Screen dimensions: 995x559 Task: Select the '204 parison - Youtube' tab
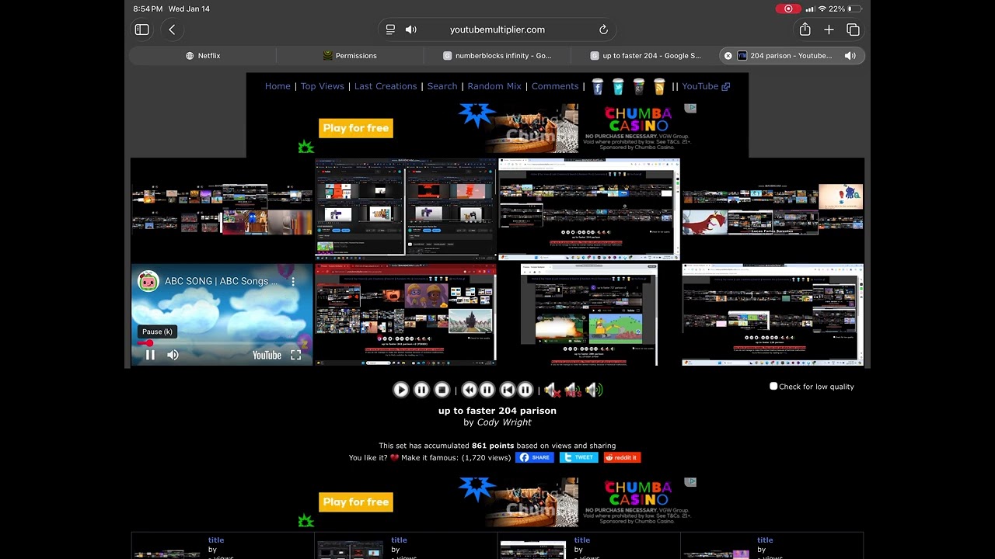pyautogui.click(x=791, y=56)
